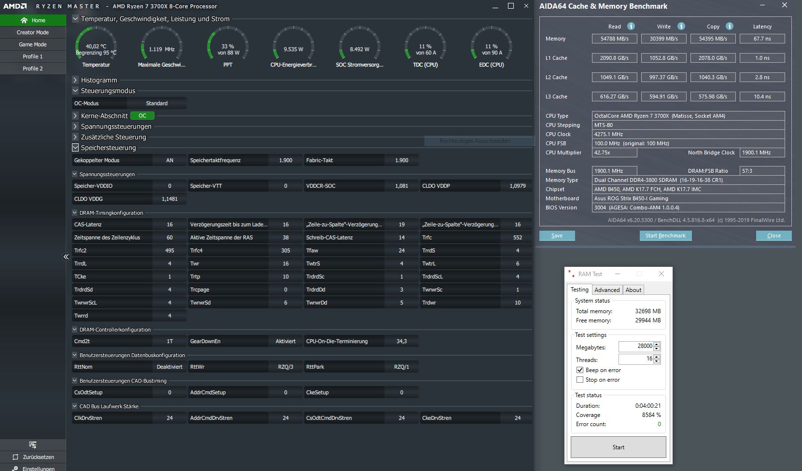802x471 pixels.
Task: Click the Memory Latency value 67.7 ns
Action: [x=762, y=39]
